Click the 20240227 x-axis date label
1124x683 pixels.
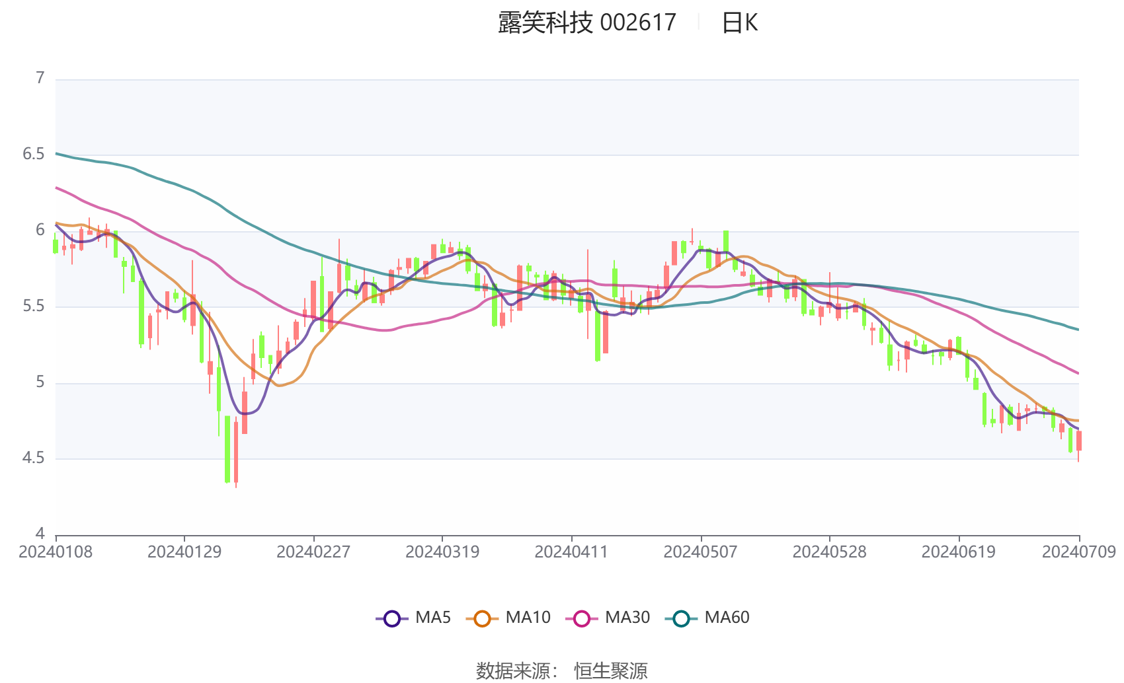[313, 552]
